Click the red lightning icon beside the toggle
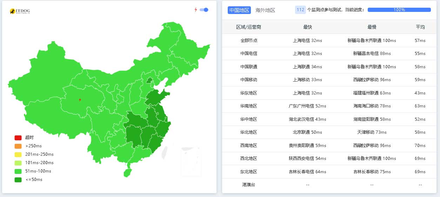The image size is (440, 197). (196, 10)
